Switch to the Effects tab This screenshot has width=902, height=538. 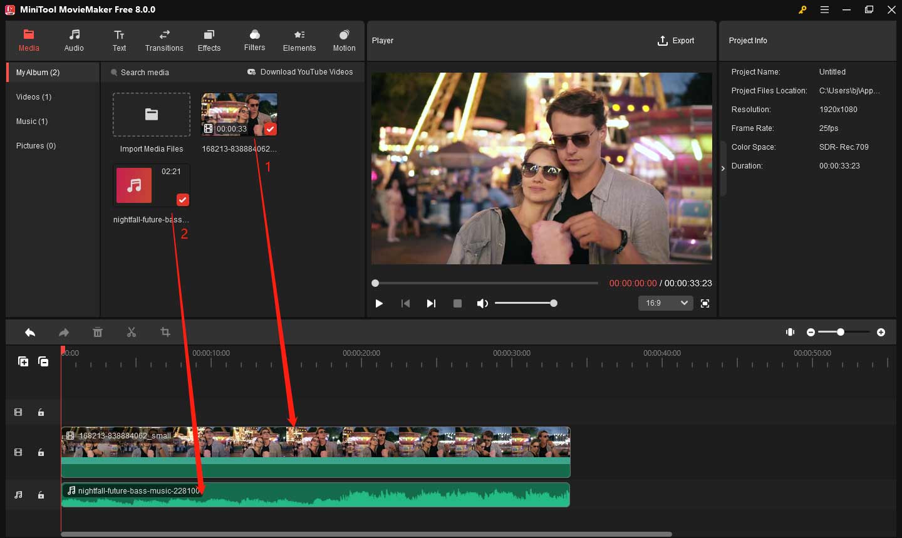pyautogui.click(x=209, y=40)
